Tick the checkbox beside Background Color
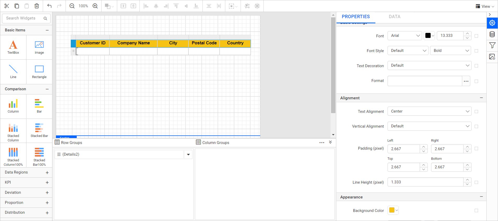Screen dimensions: 498x221 click(x=476, y=211)
